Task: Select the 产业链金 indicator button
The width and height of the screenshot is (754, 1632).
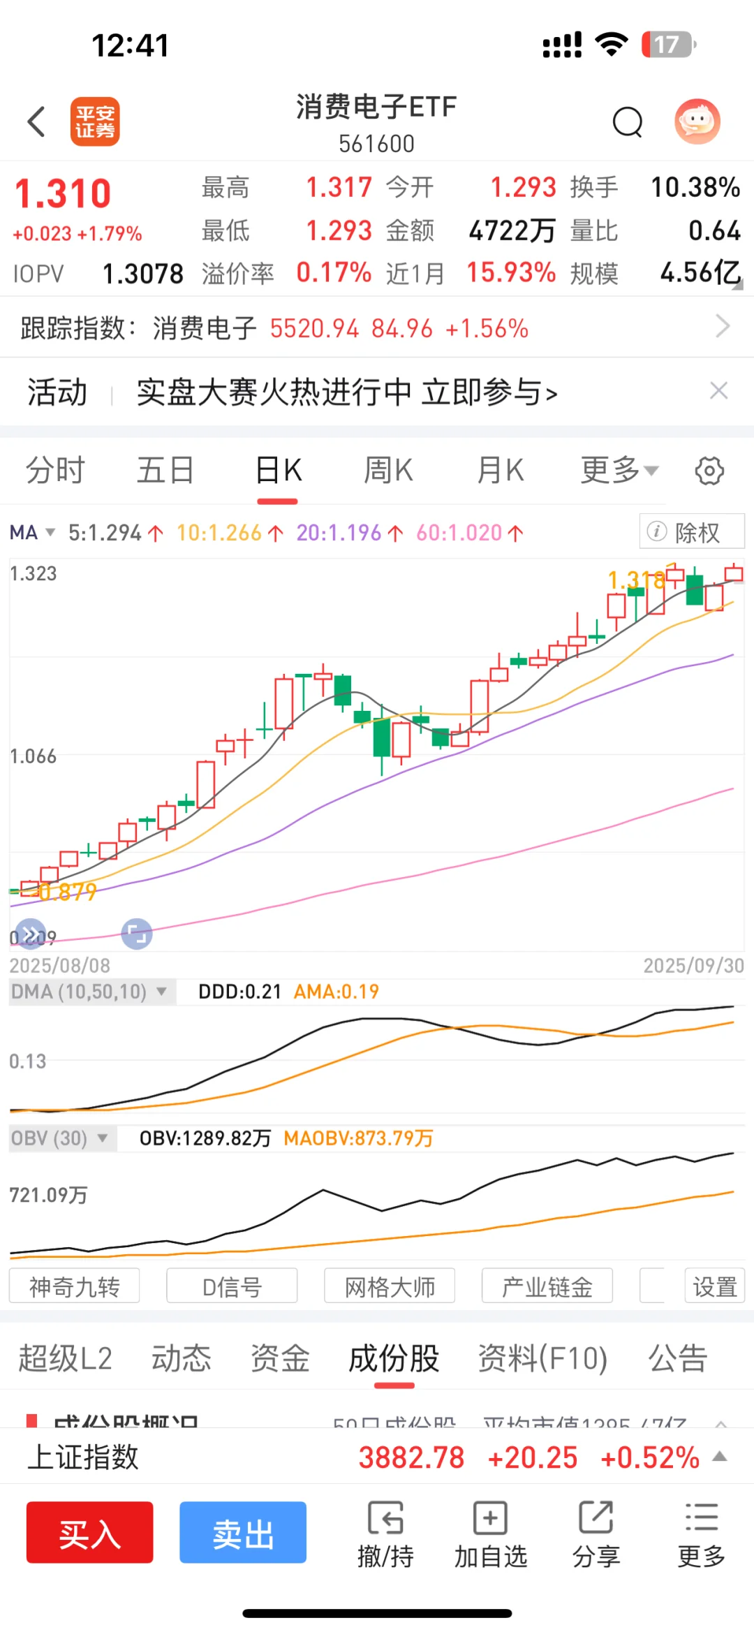Action: tap(547, 1286)
